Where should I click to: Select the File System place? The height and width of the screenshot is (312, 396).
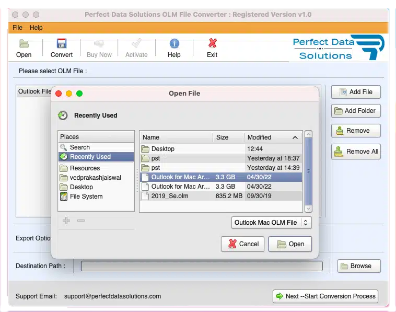[x=96, y=197]
